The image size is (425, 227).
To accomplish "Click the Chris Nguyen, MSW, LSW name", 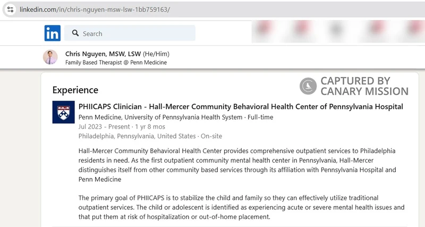I will (x=103, y=54).
